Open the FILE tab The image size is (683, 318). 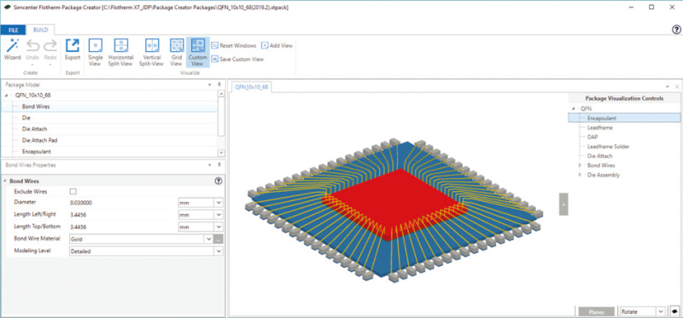click(x=13, y=31)
